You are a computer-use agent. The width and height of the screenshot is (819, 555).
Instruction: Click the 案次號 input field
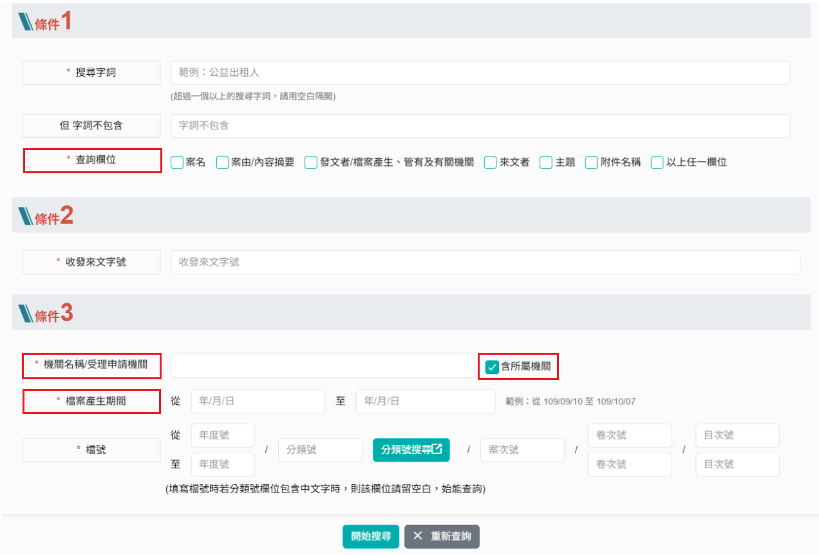pos(522,450)
